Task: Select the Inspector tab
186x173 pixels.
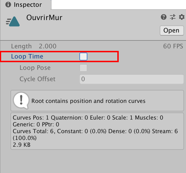Action: tap(25, 5)
